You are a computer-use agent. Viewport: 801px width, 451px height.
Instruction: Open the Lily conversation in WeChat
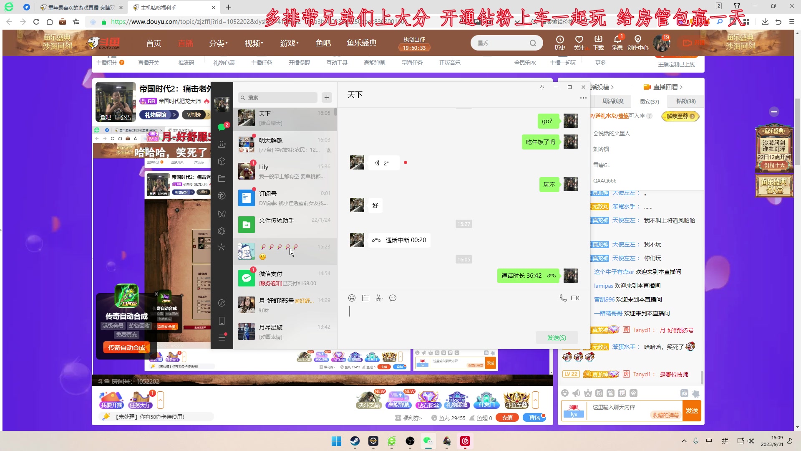tap(285, 171)
